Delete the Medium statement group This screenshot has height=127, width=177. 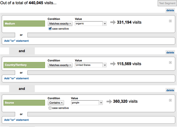[x=170, y=11]
